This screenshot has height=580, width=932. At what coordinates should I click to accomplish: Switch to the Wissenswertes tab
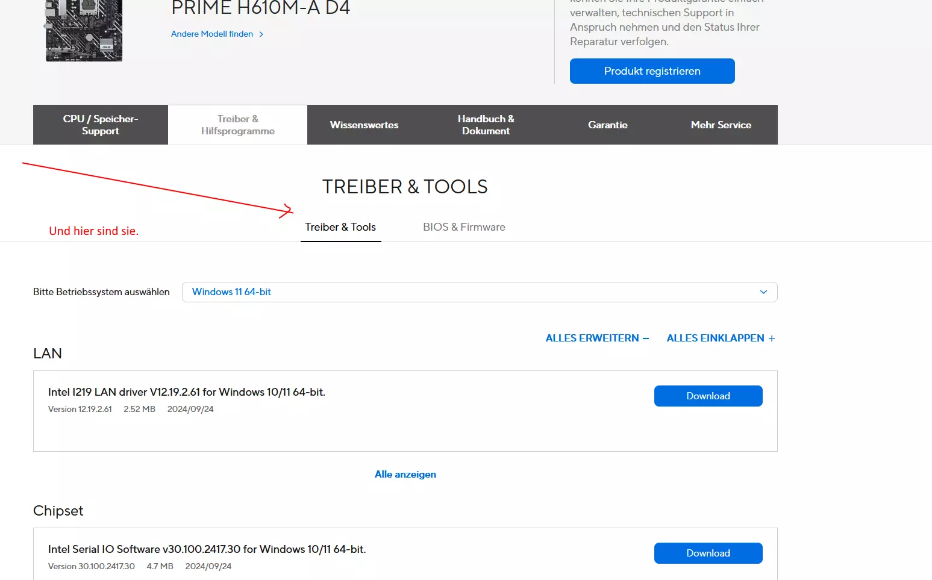pos(364,125)
